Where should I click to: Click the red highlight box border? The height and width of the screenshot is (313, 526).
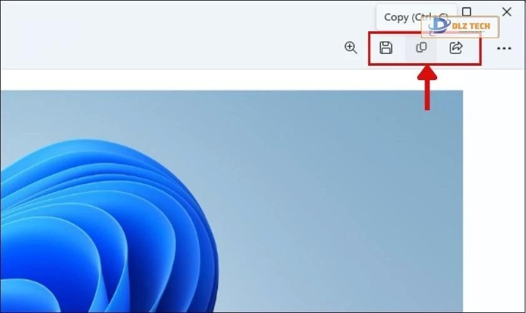[425, 32]
